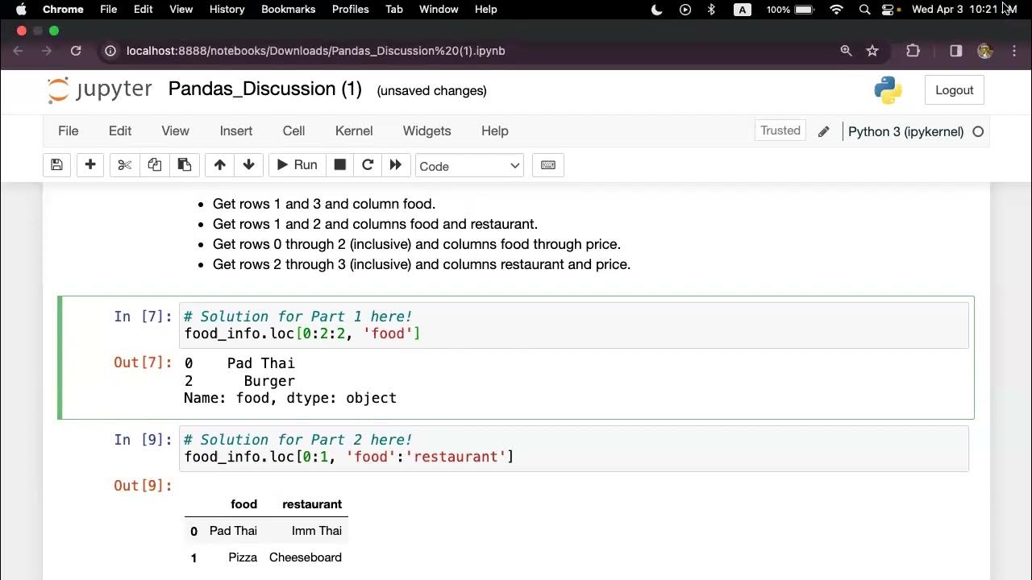Image resolution: width=1032 pixels, height=580 pixels.
Task: Toggle the Trusted notebook indicator
Action: (x=780, y=130)
